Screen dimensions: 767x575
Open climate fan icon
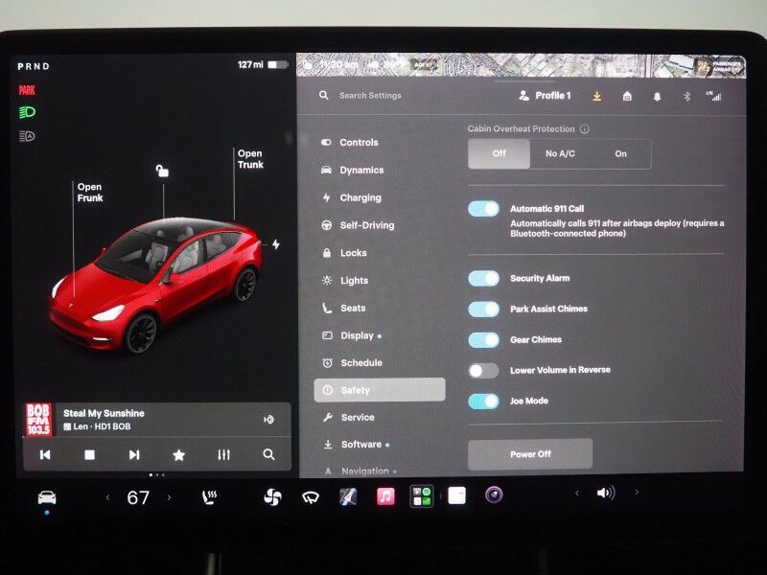[272, 497]
